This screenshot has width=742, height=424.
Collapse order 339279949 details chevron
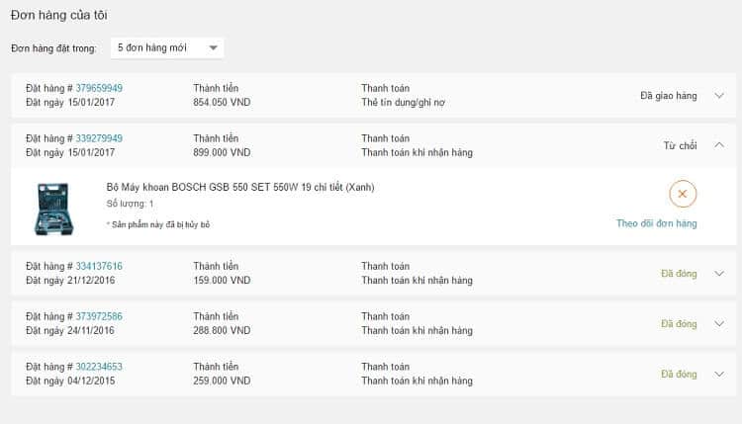719,145
